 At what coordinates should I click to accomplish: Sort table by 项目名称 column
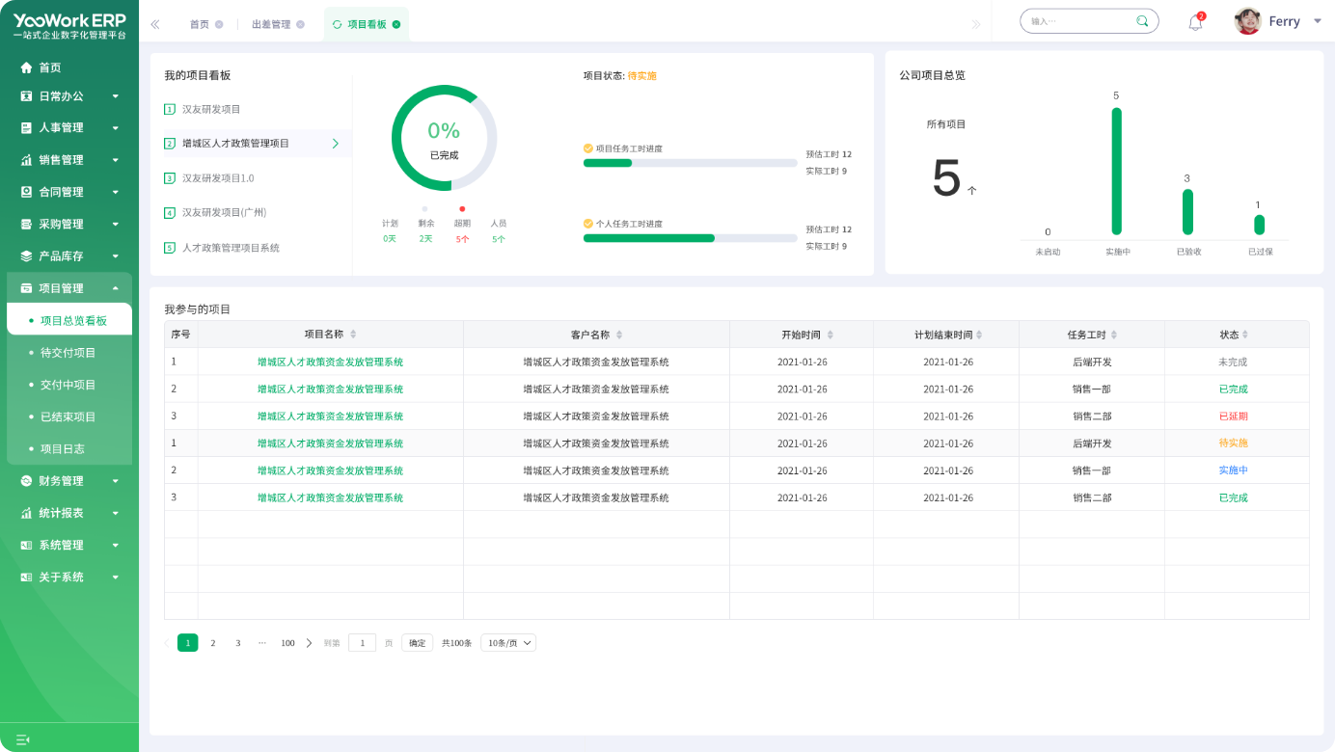(x=353, y=335)
